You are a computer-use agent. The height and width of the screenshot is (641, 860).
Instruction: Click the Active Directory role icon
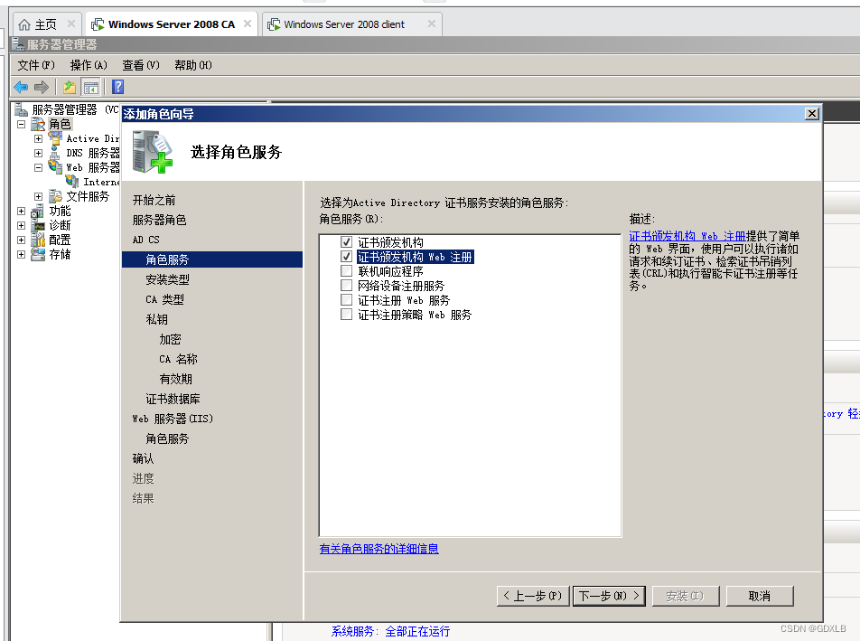coord(55,138)
